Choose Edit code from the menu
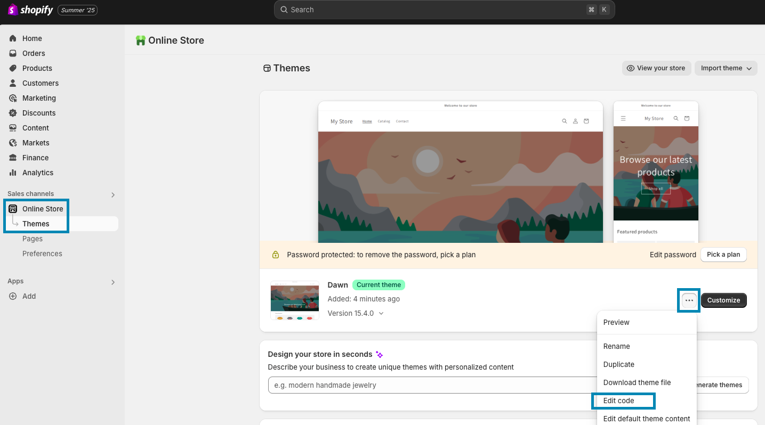Image resolution: width=765 pixels, height=425 pixels. [x=618, y=401]
